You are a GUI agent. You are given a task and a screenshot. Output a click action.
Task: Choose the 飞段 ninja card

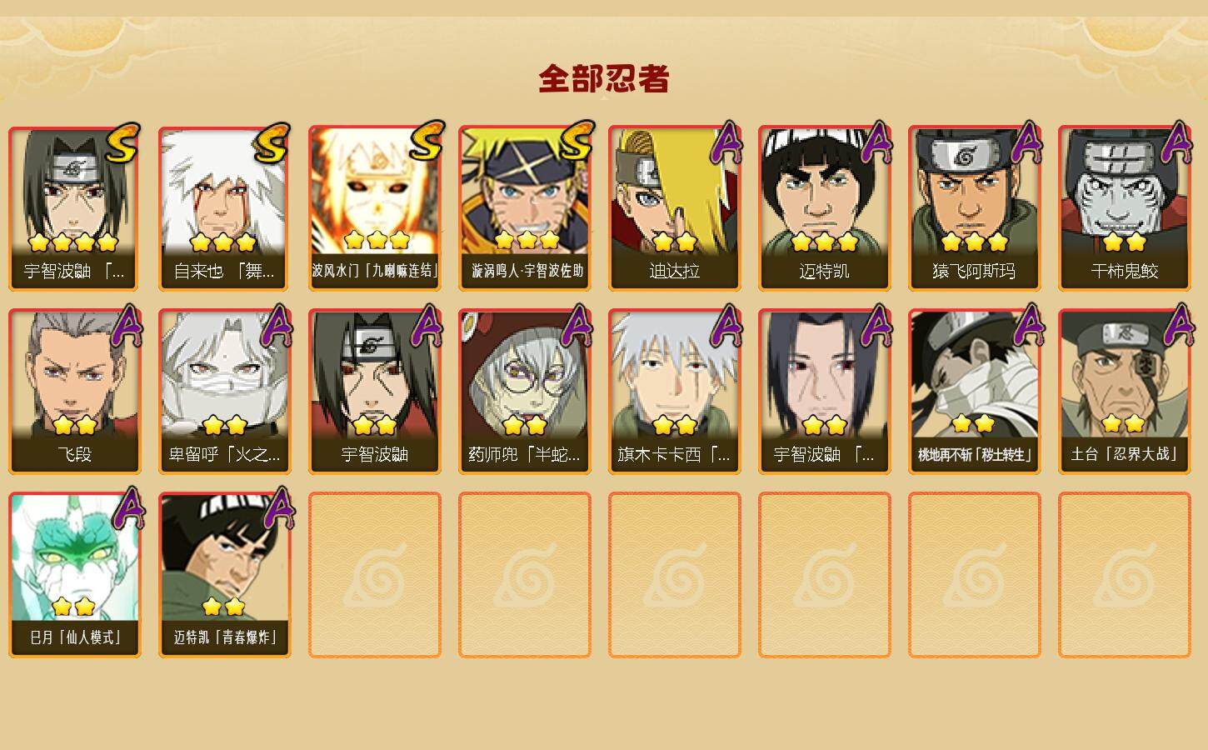tap(74, 392)
